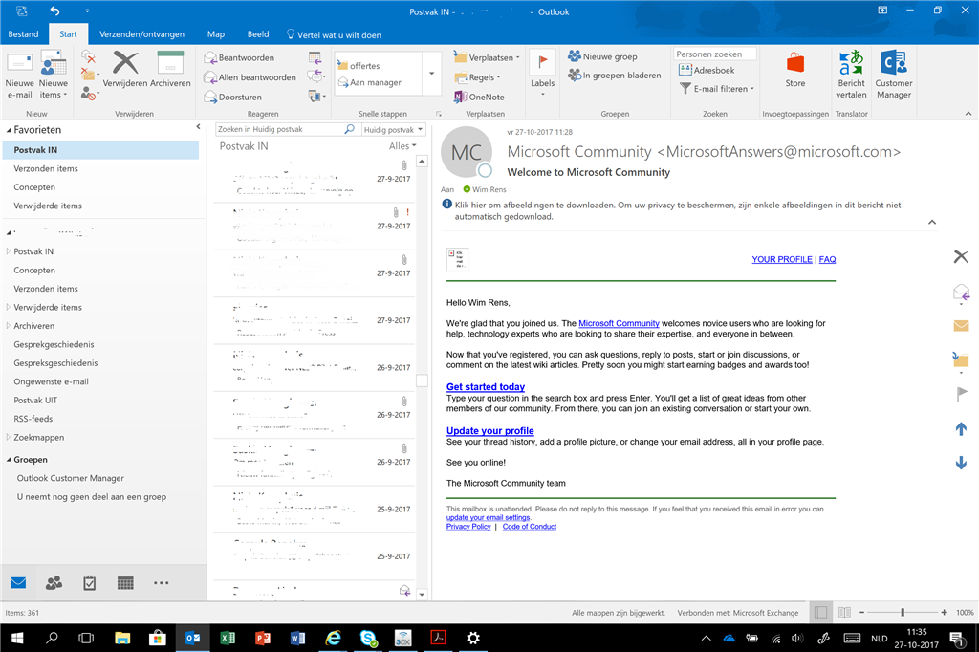The height and width of the screenshot is (652, 979).
Task: Open the Store add-ins
Action: pyautogui.click(x=794, y=70)
